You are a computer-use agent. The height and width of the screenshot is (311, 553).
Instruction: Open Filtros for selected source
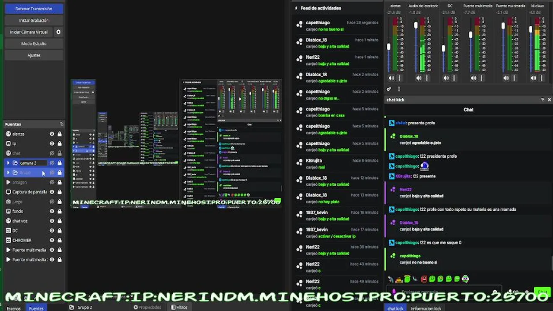point(179,308)
